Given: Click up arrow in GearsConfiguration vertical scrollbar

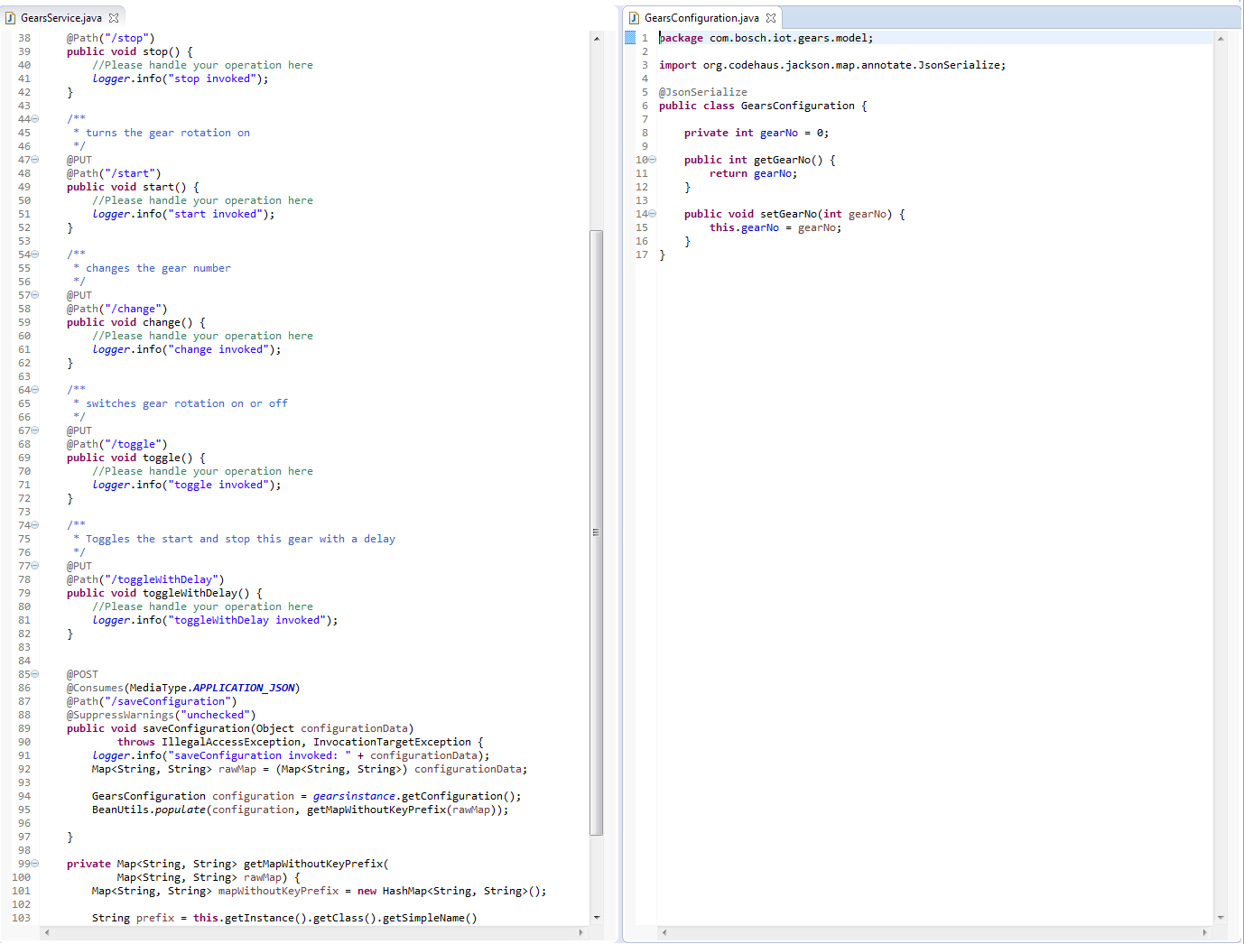Looking at the screenshot, I should click(1221, 39).
